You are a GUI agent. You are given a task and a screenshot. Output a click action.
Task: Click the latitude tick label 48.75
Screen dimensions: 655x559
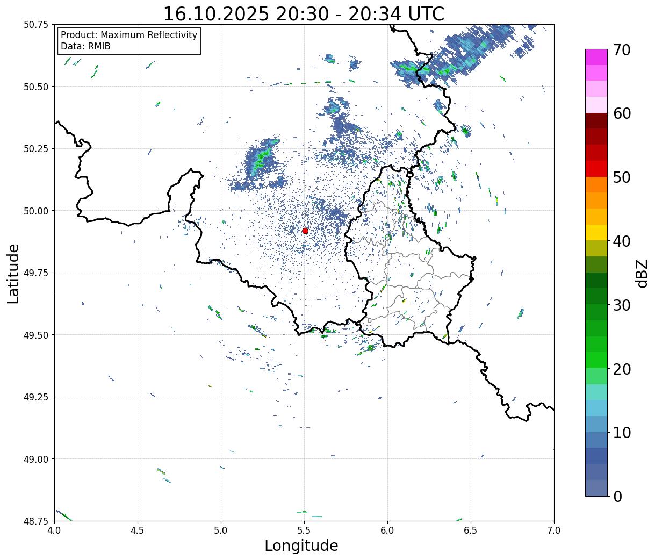[x=35, y=521]
